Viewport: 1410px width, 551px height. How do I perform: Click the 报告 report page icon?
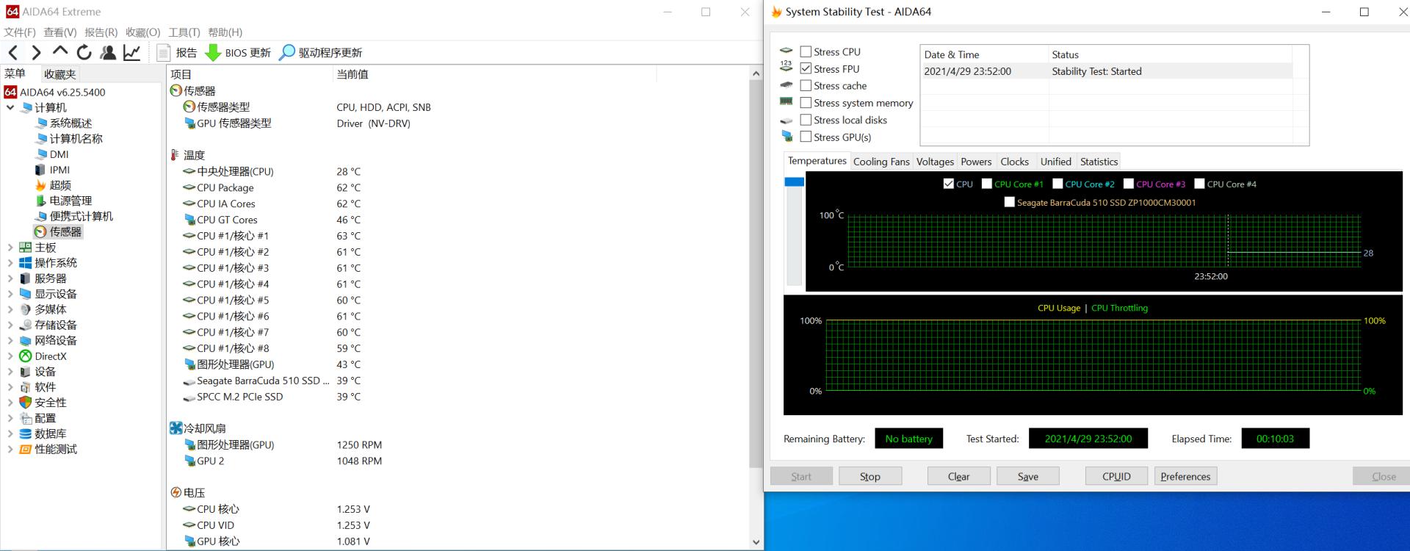(x=164, y=52)
